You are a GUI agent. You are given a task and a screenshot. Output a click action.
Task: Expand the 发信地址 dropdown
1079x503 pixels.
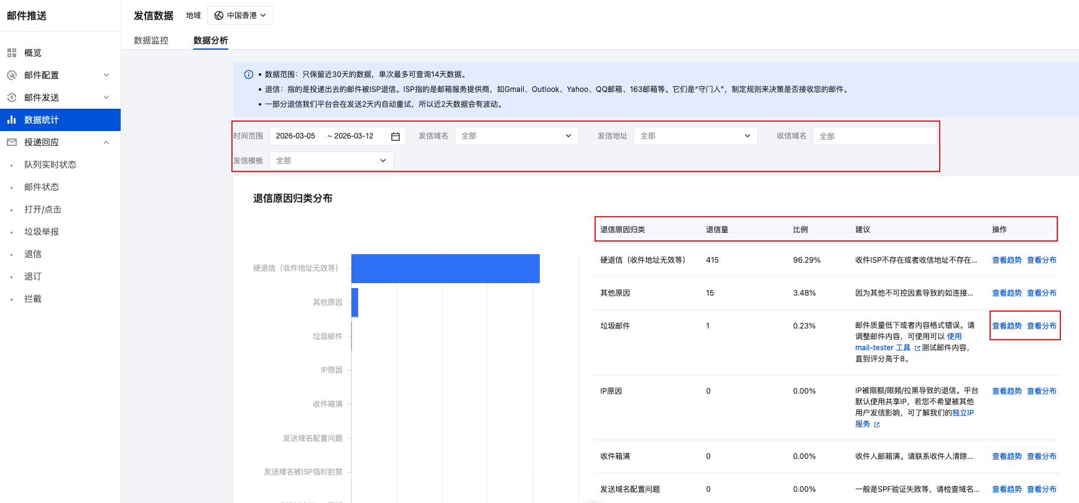click(695, 136)
